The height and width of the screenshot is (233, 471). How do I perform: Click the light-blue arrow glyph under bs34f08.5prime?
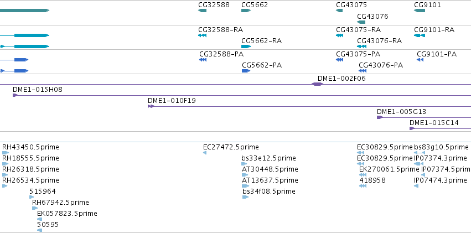click(245, 197)
